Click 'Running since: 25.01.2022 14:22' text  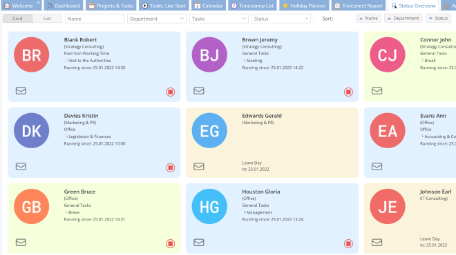(x=272, y=68)
